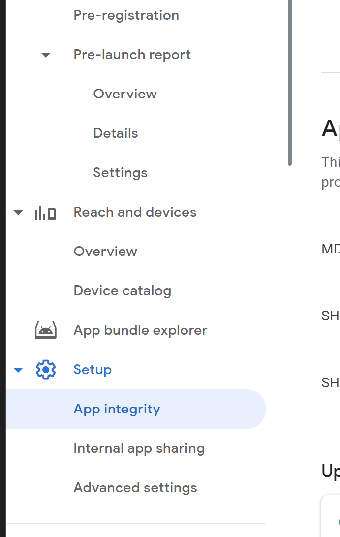Click the blue Setup gear icon
Viewport: 340px width, 537px height.
coord(46,370)
